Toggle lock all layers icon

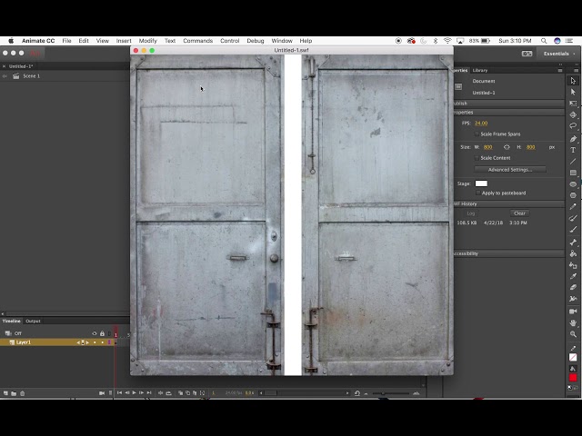click(x=102, y=333)
